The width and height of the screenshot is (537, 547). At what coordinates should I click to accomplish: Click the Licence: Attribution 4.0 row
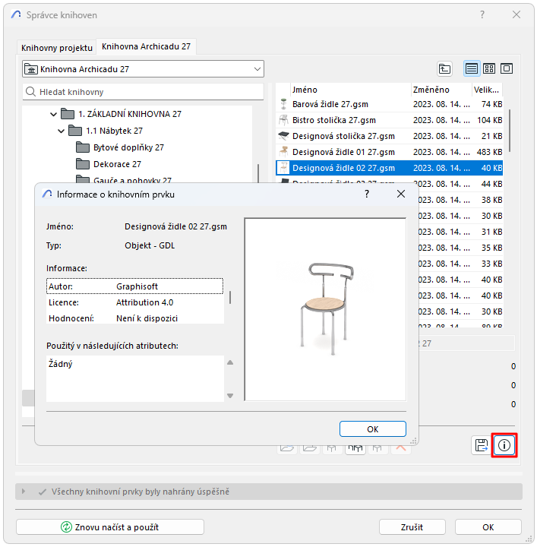(134, 302)
